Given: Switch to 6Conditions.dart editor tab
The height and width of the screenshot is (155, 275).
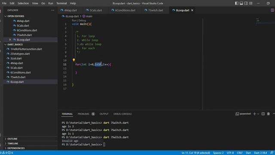Looking at the screenshot, I should coord(125,10).
